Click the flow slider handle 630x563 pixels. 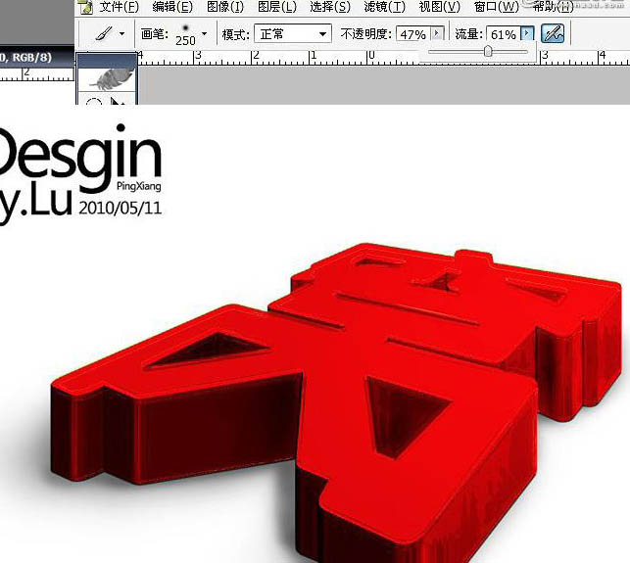[488, 52]
